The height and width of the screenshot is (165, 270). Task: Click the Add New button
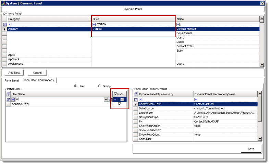click(x=14, y=73)
